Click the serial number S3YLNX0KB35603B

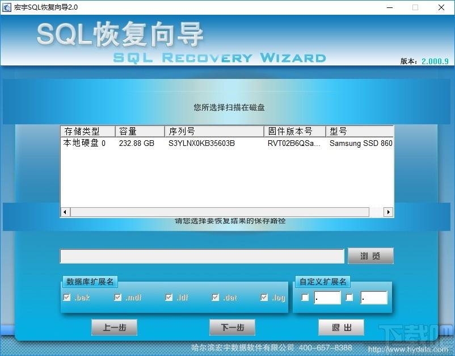(201, 143)
